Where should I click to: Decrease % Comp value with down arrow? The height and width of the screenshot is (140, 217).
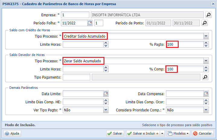point(206,70)
